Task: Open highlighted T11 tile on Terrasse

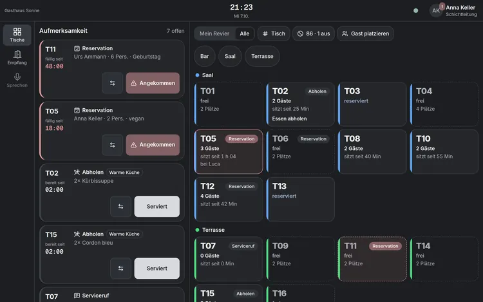Action: coord(372,259)
